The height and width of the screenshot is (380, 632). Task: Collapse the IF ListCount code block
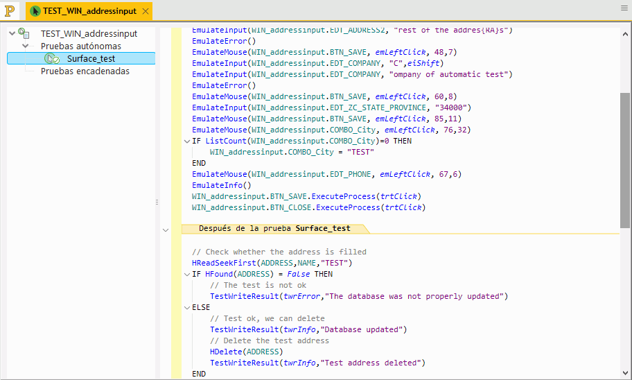(187, 141)
